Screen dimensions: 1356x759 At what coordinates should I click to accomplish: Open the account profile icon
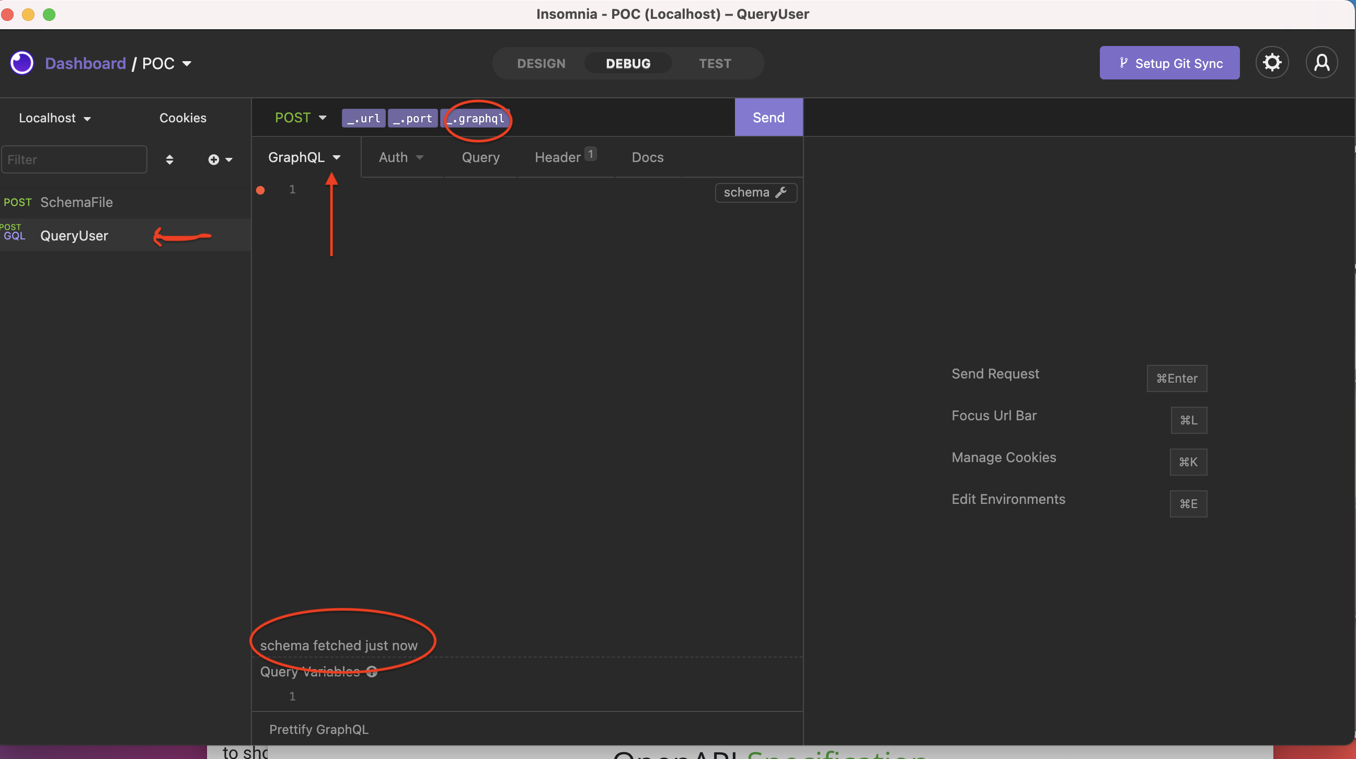click(x=1323, y=62)
